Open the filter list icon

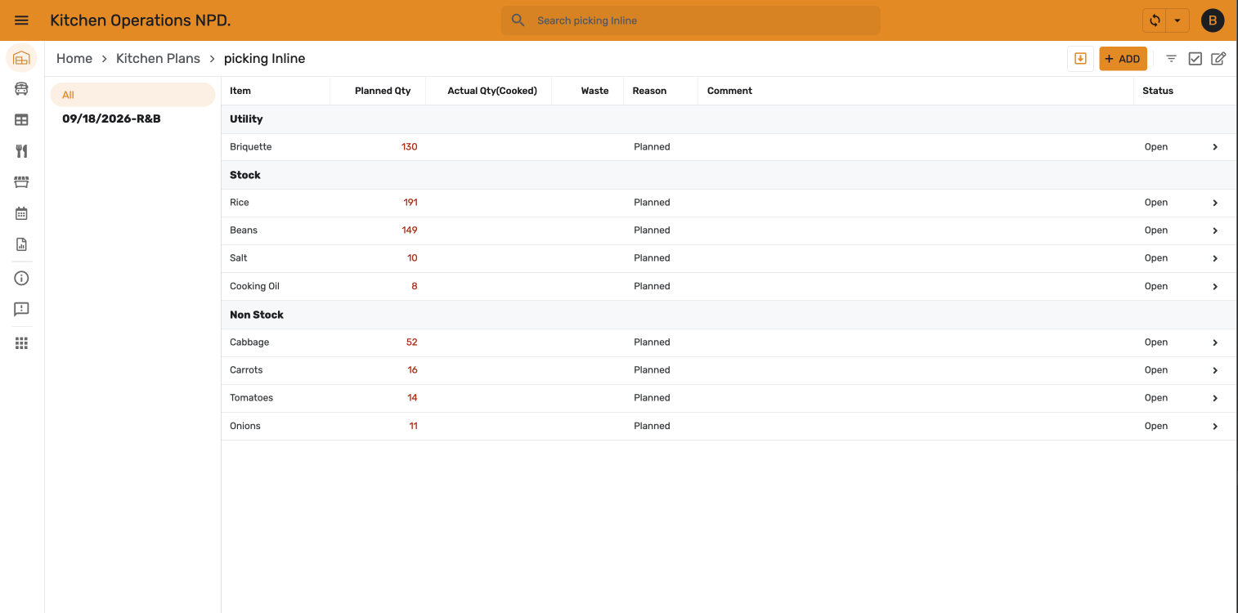coord(1171,59)
